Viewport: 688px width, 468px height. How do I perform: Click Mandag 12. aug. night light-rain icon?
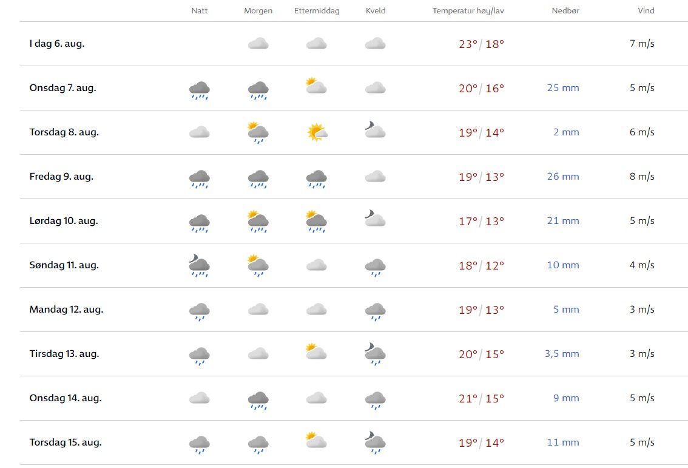coord(199,311)
